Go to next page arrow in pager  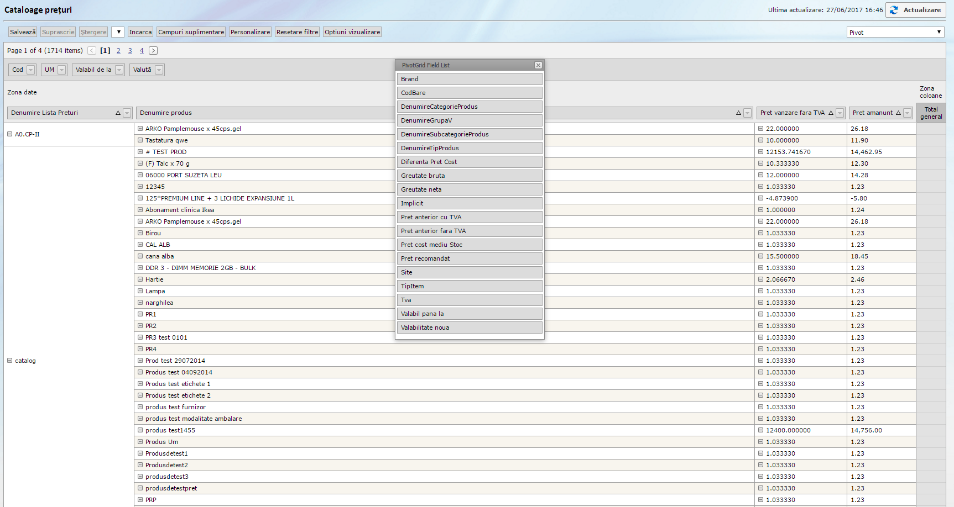click(153, 51)
